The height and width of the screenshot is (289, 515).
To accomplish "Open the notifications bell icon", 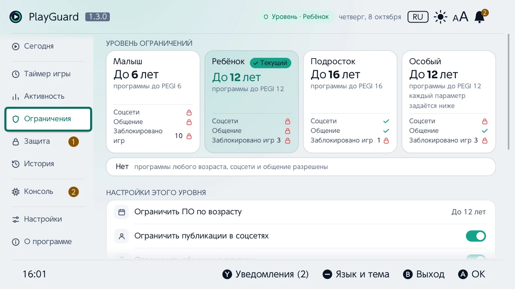I will point(480,17).
